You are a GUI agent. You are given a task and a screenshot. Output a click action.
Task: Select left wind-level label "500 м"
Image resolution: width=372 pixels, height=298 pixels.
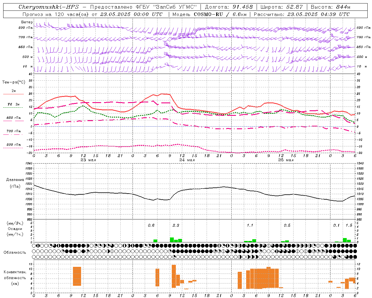click(28, 57)
